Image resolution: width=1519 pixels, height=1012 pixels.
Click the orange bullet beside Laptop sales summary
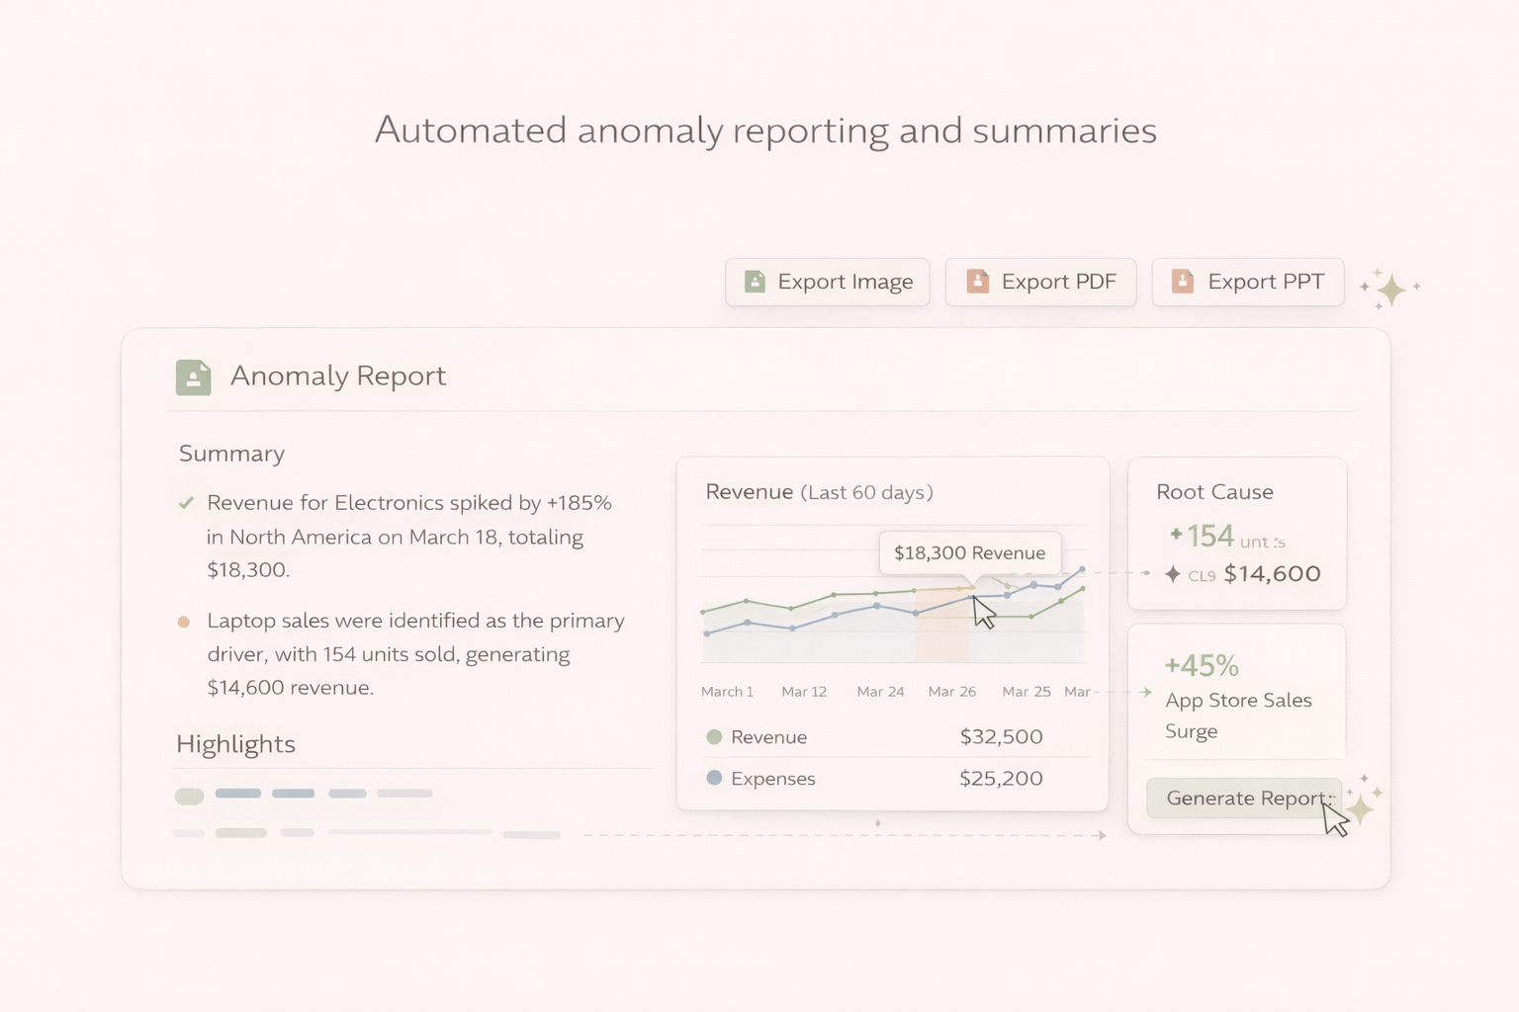pyautogui.click(x=183, y=622)
